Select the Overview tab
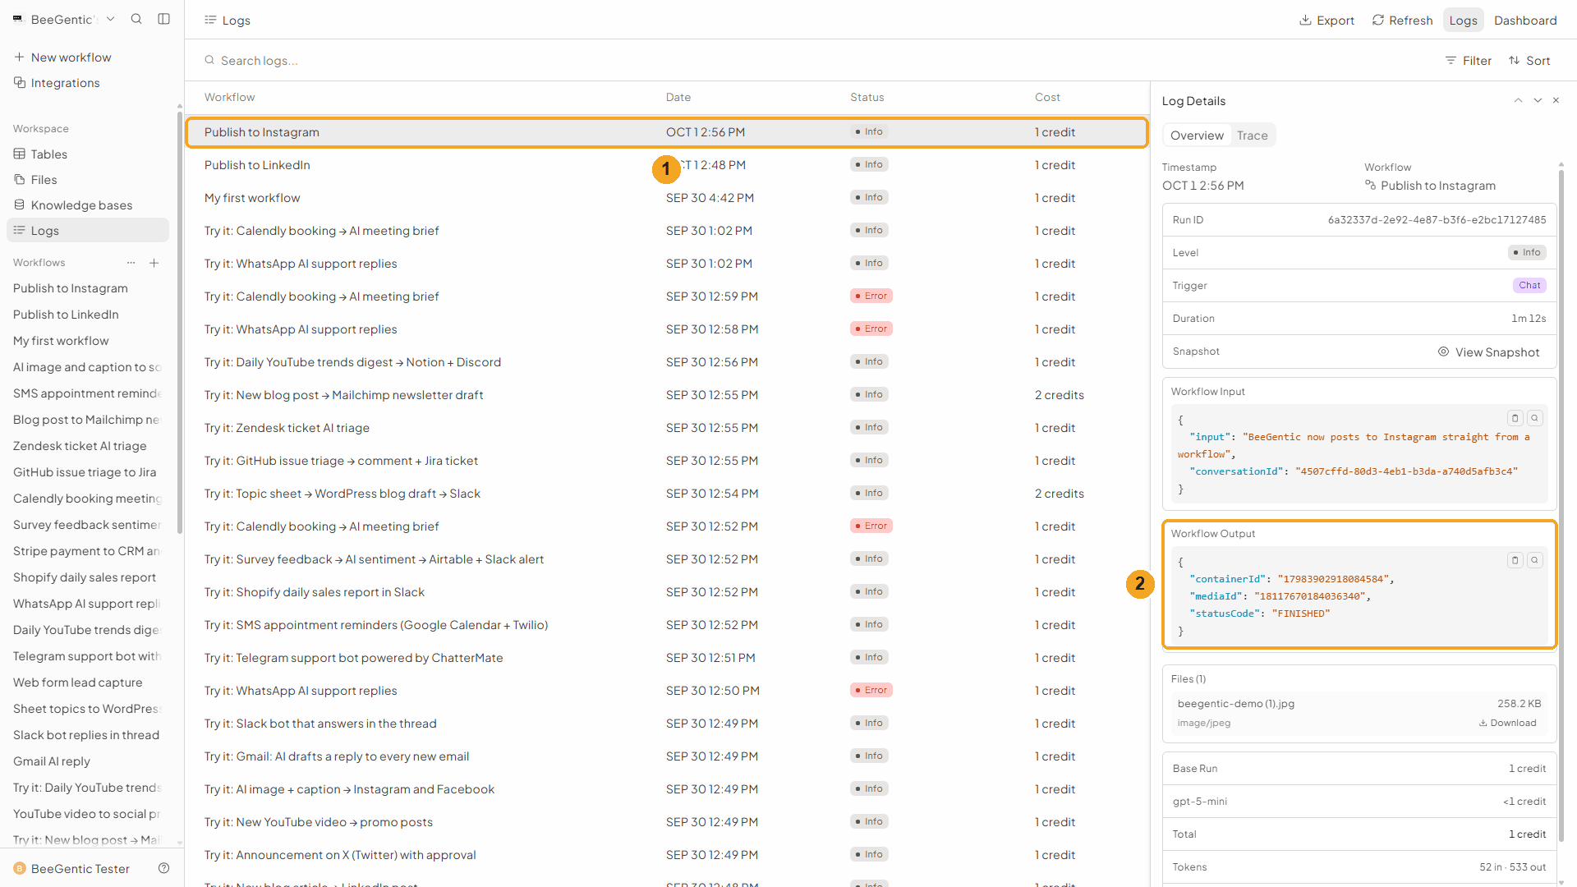1577x887 pixels. coord(1197,136)
